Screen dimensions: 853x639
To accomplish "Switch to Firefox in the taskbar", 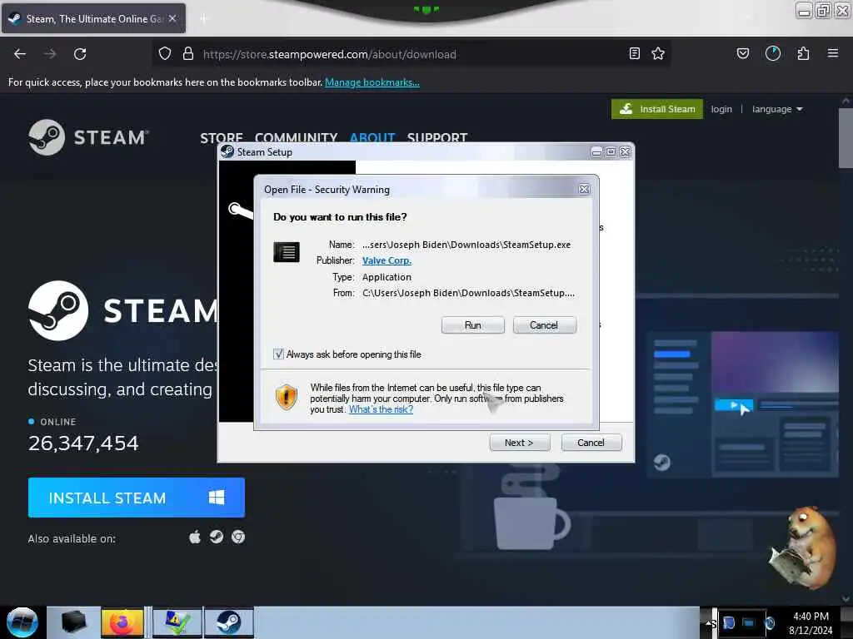I will 123,622.
